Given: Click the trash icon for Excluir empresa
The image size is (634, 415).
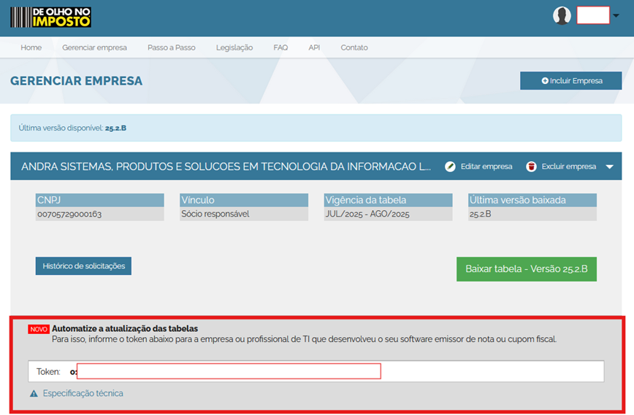Looking at the screenshot, I should point(531,166).
